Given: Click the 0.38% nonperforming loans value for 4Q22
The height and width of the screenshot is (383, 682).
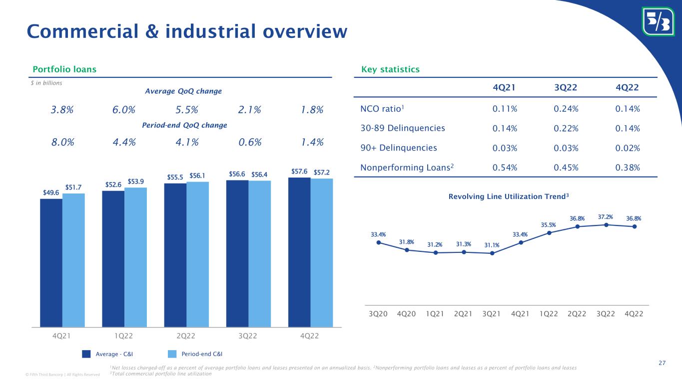Looking at the screenshot, I should point(628,168).
